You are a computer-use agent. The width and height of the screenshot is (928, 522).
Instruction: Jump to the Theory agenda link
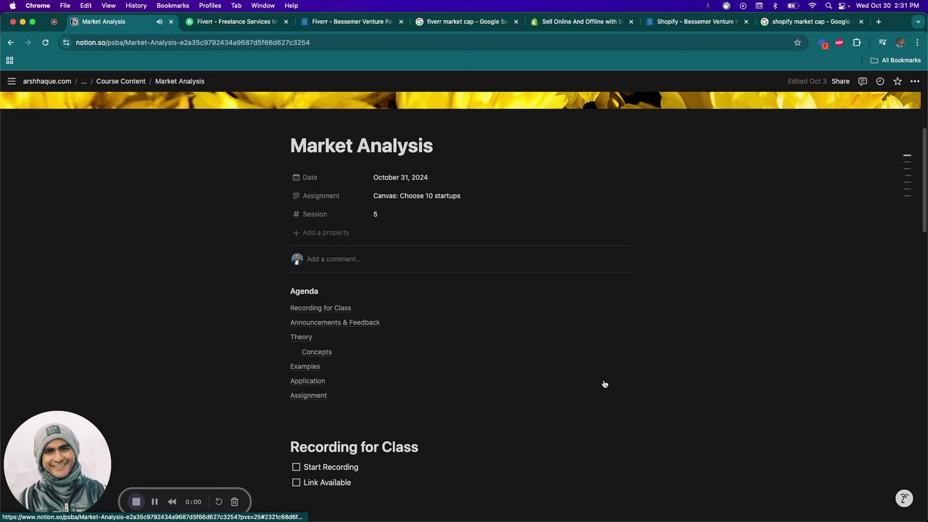[x=301, y=337]
